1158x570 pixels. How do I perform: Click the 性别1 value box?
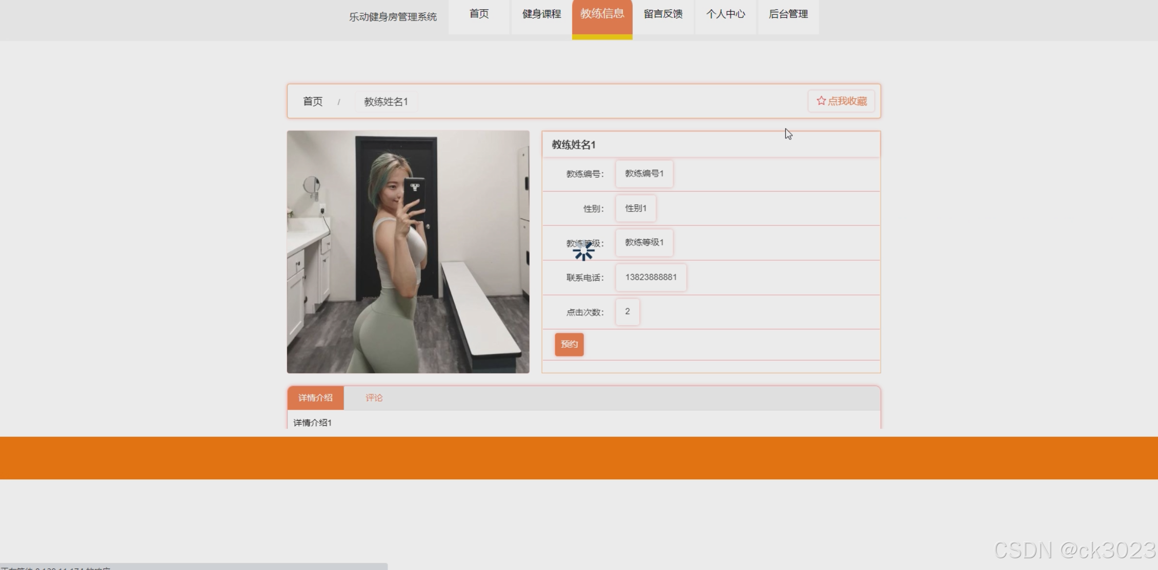coord(636,208)
